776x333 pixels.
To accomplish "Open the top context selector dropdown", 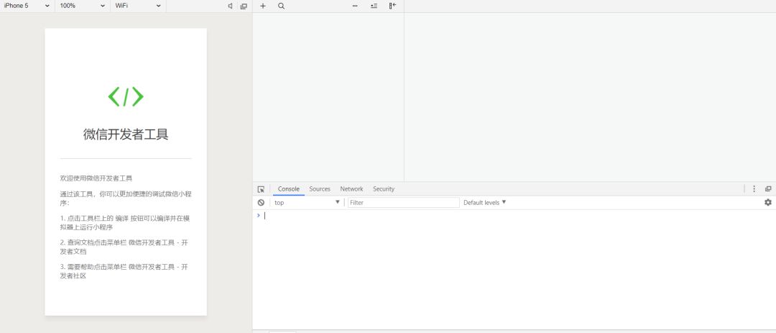I will coord(307,203).
